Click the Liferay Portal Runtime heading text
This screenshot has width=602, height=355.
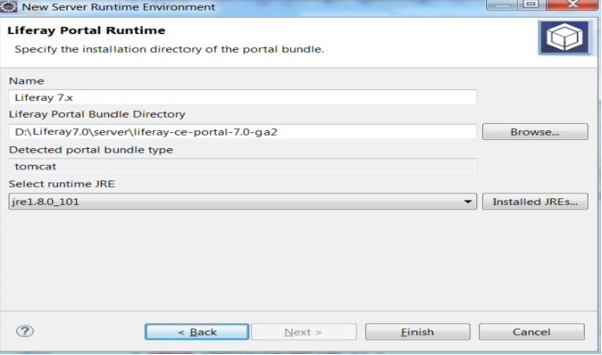[87, 30]
